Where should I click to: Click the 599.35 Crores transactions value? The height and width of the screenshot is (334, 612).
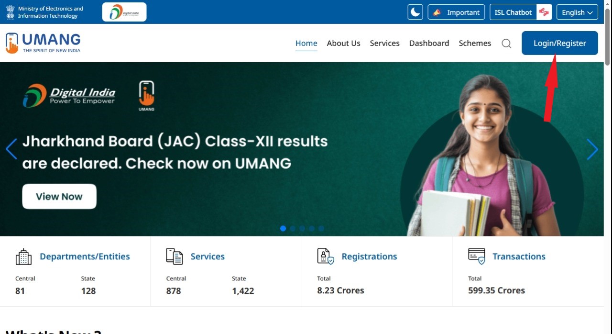[496, 290]
